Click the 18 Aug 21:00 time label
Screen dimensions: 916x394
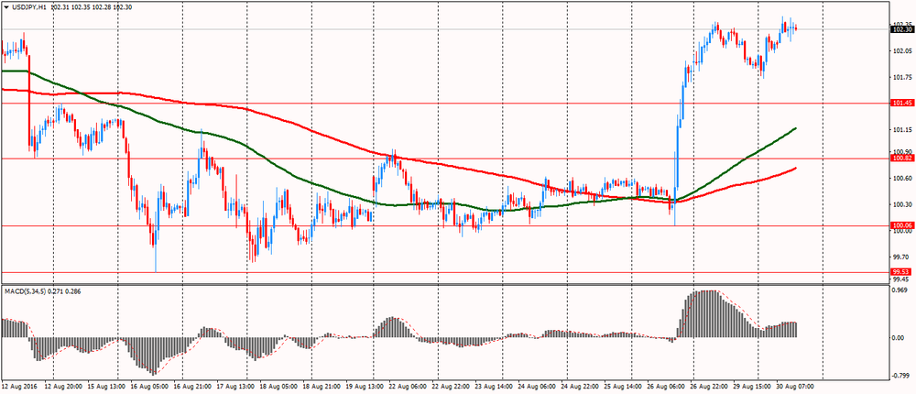click(x=323, y=387)
